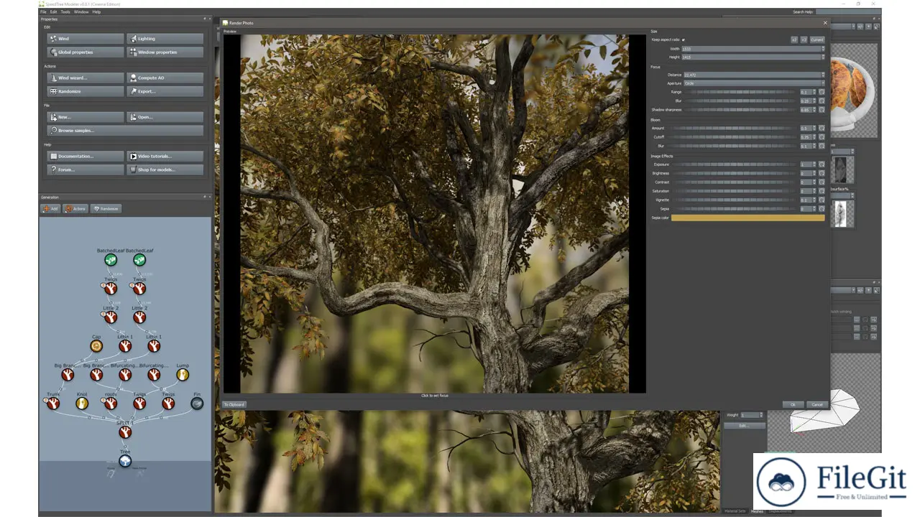Confirm Render Photo with Ok
This screenshot has height=517, width=920.
pyautogui.click(x=793, y=404)
